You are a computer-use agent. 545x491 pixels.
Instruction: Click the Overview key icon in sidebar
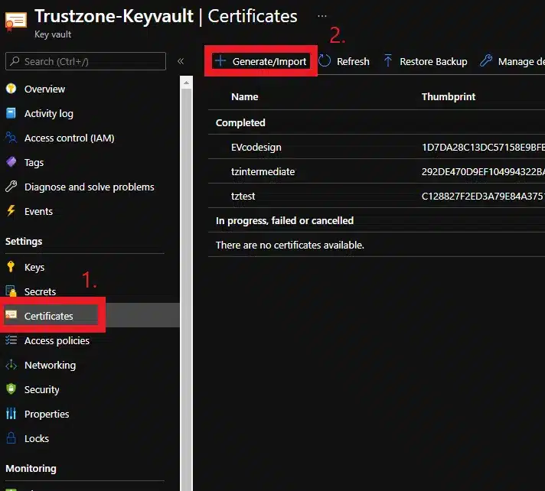[11, 89]
